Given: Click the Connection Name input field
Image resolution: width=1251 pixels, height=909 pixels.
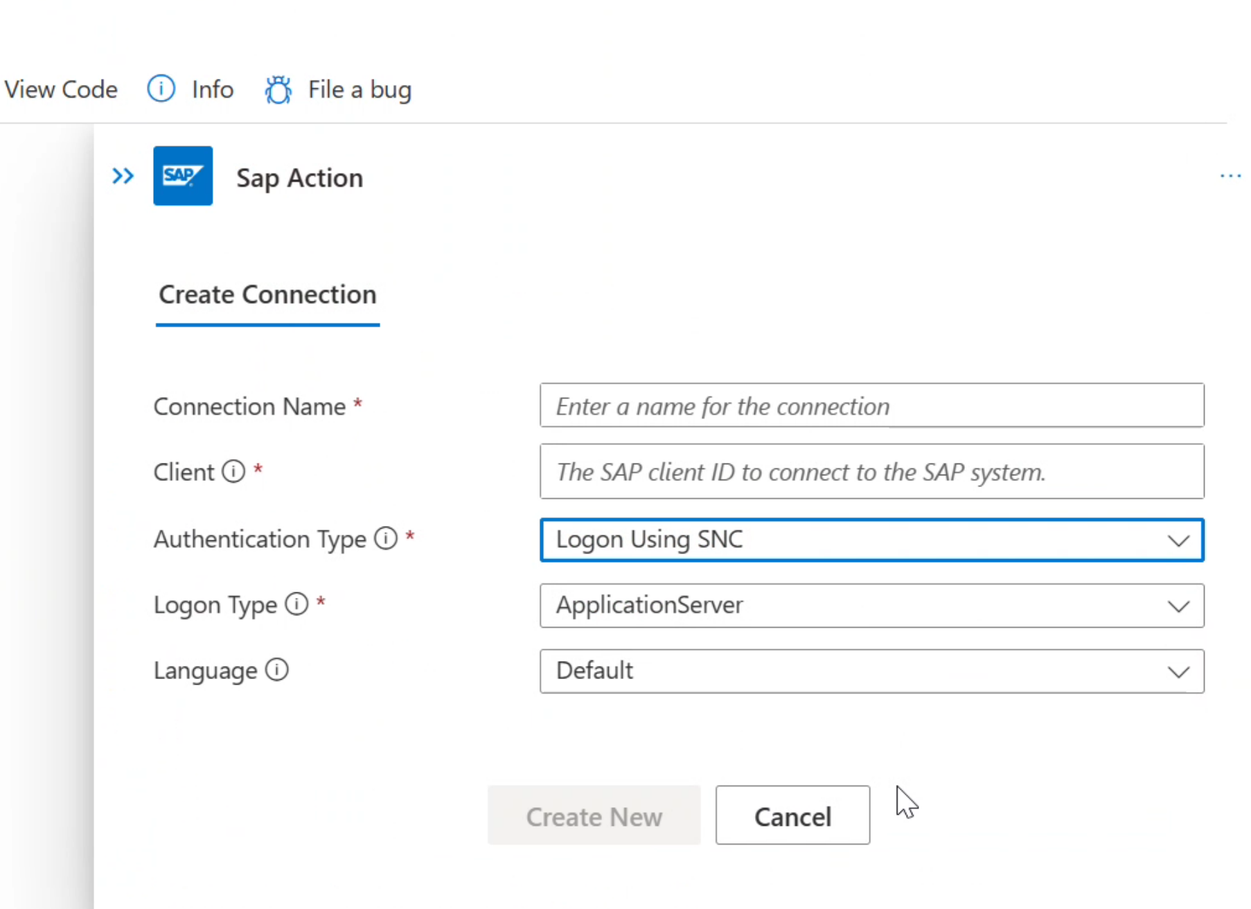Looking at the screenshot, I should tap(871, 405).
